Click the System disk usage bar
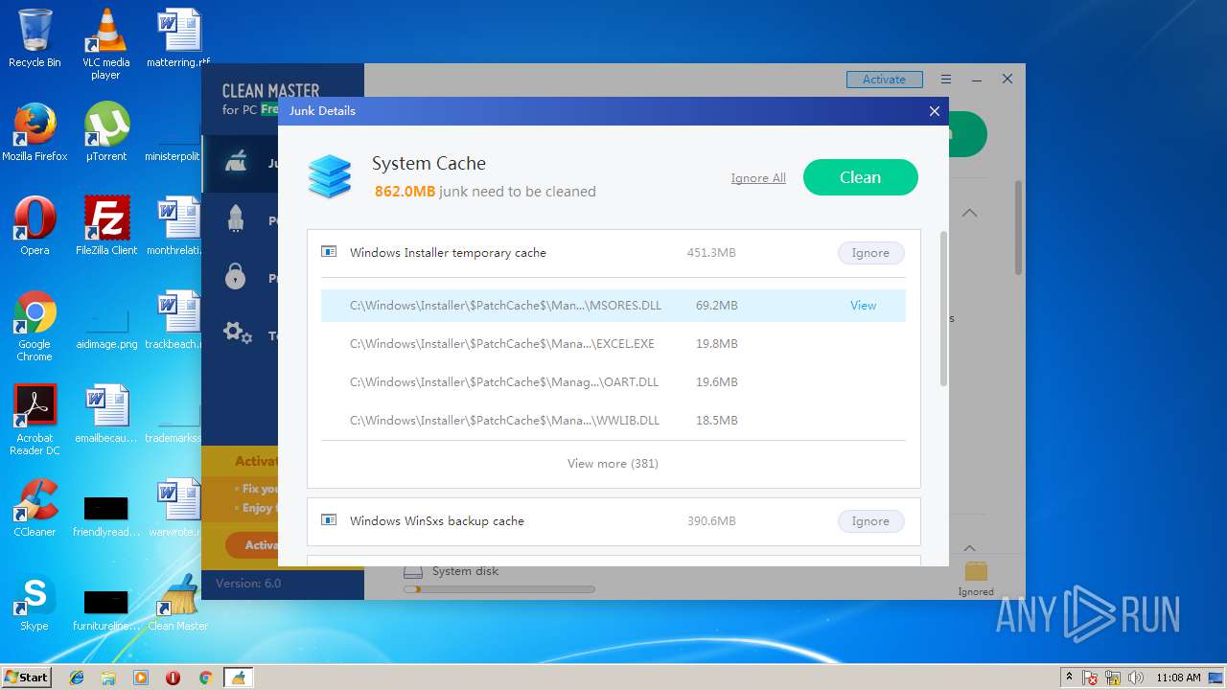1227x690 pixels. click(x=498, y=589)
